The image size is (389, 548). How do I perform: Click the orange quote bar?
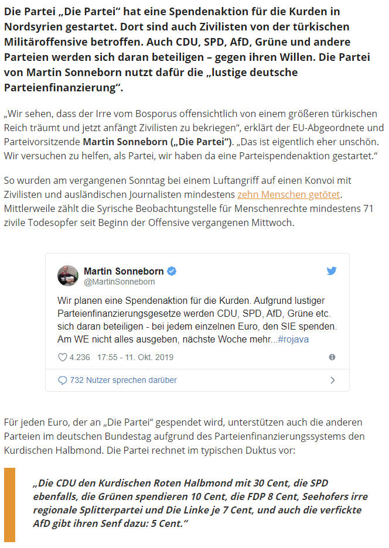coord(10,505)
